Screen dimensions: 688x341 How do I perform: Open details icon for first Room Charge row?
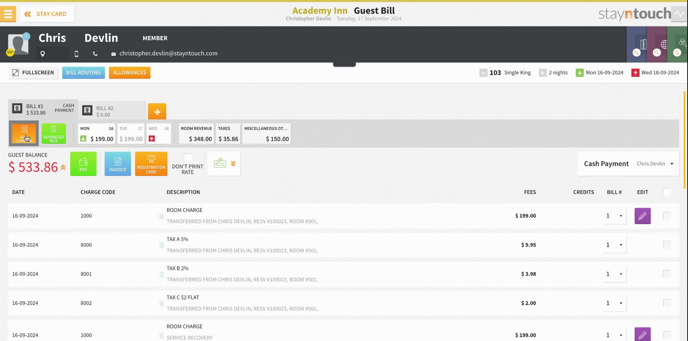pyautogui.click(x=161, y=216)
